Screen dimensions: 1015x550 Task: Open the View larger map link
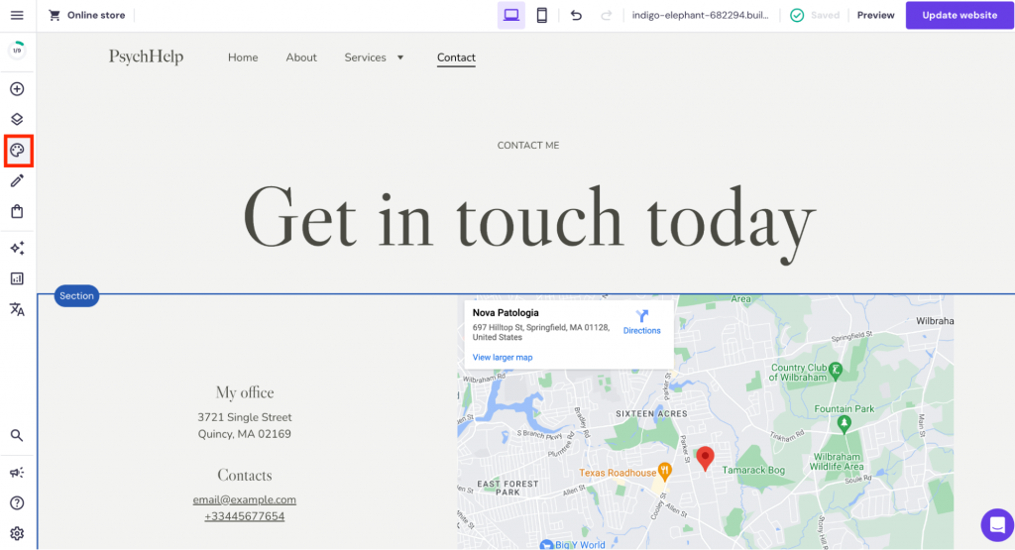click(x=503, y=357)
